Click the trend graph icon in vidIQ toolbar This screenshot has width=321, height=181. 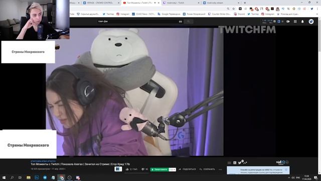tap(245, 162)
